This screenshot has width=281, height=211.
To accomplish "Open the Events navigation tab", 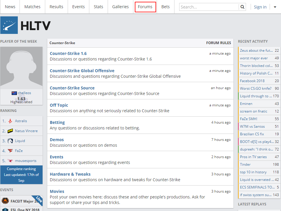I will click(x=78, y=7).
